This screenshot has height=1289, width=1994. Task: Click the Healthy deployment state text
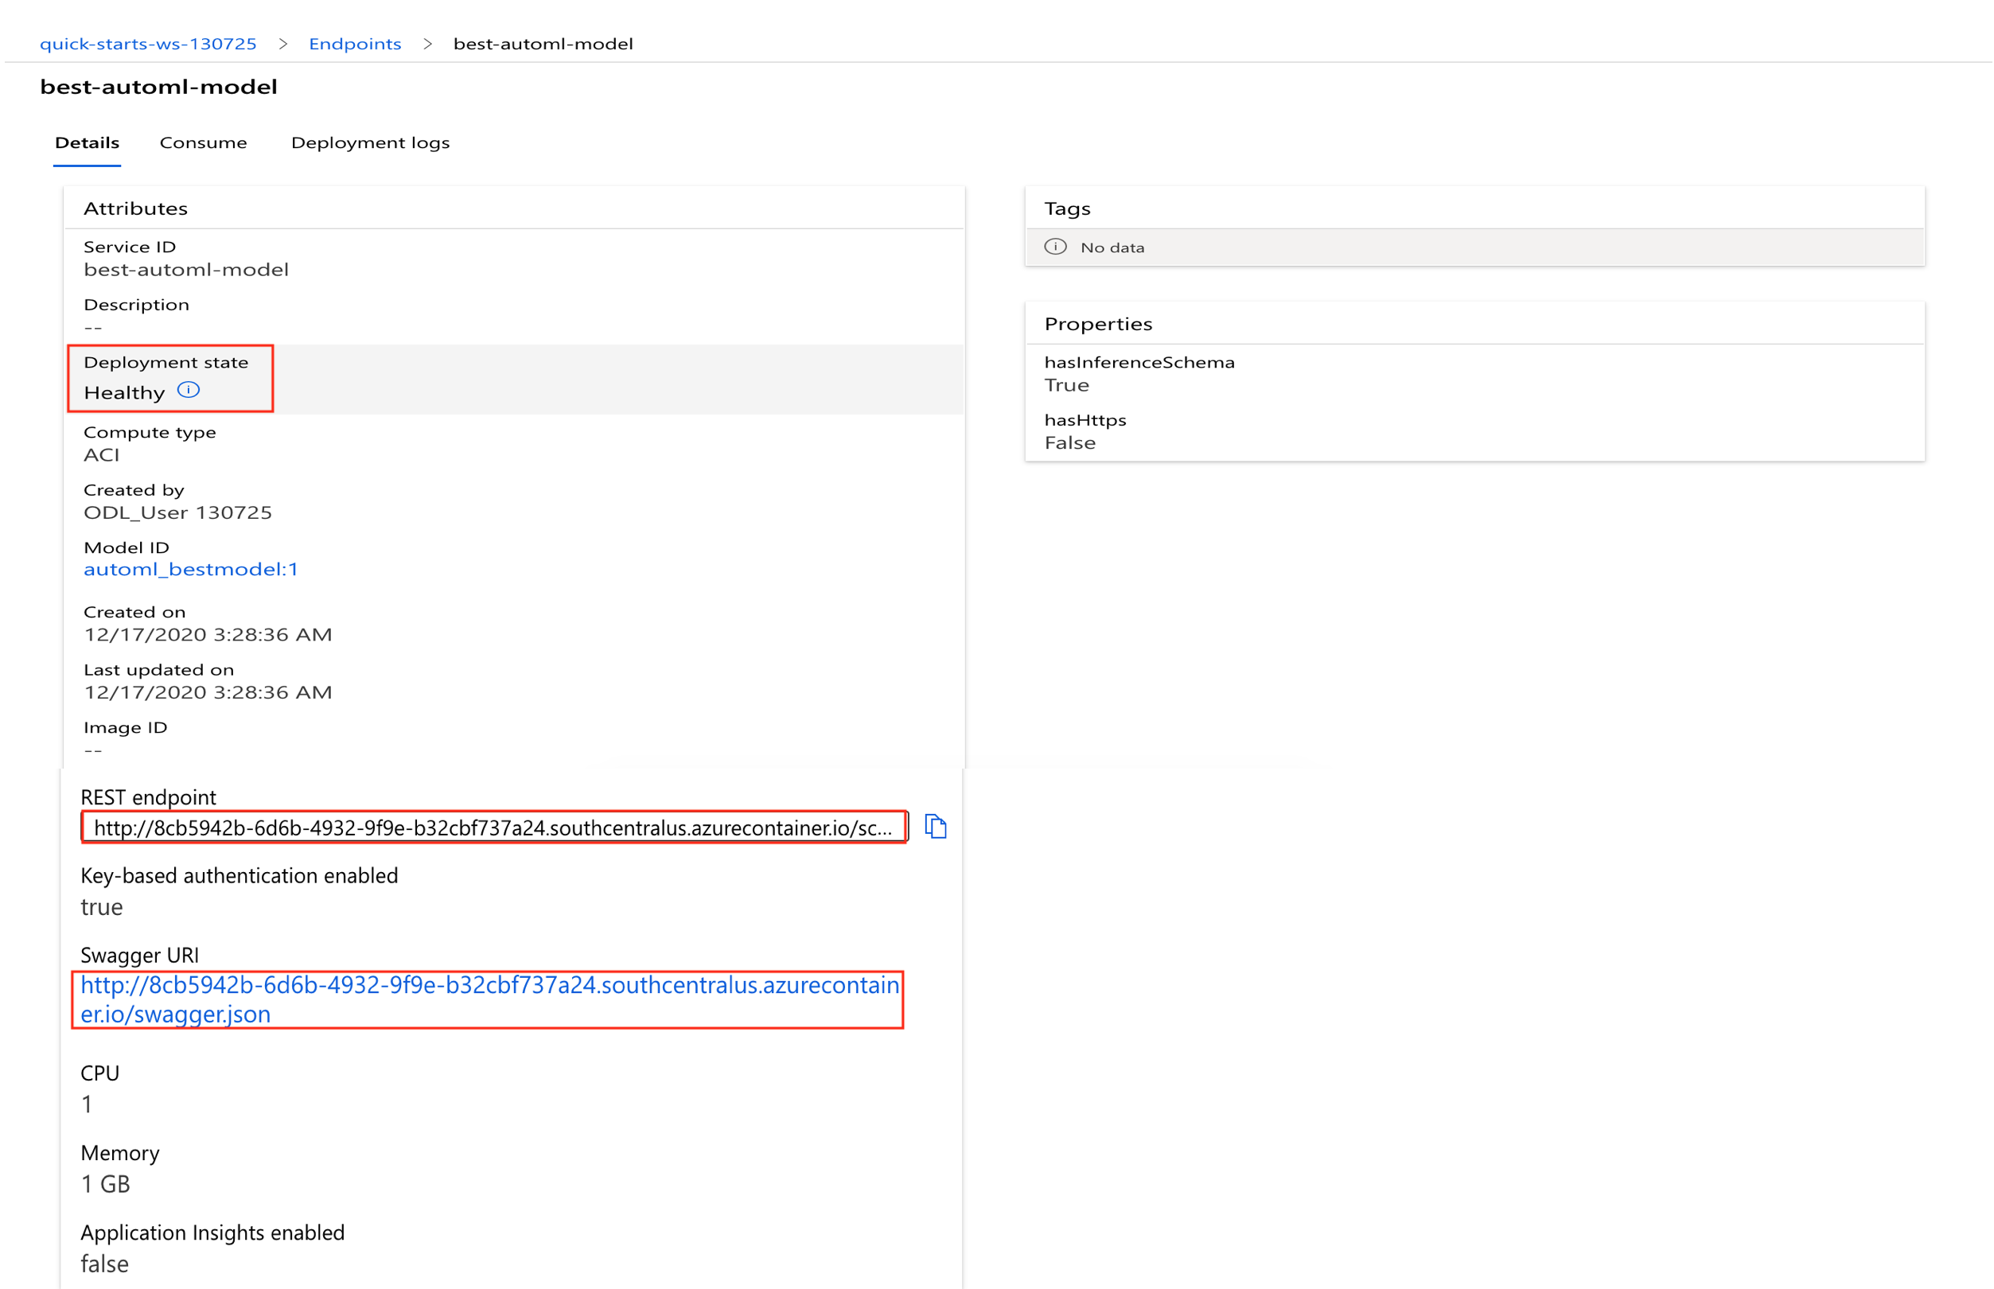125,392
